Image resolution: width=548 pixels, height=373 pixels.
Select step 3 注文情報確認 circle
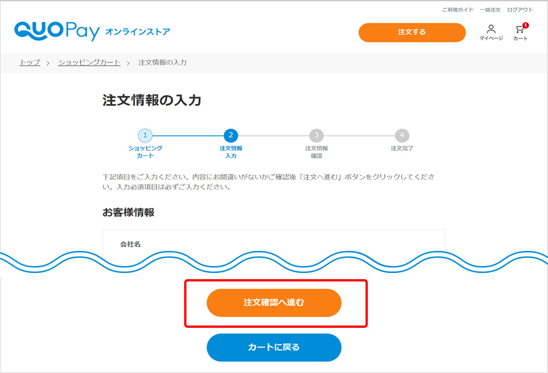pyautogui.click(x=316, y=135)
